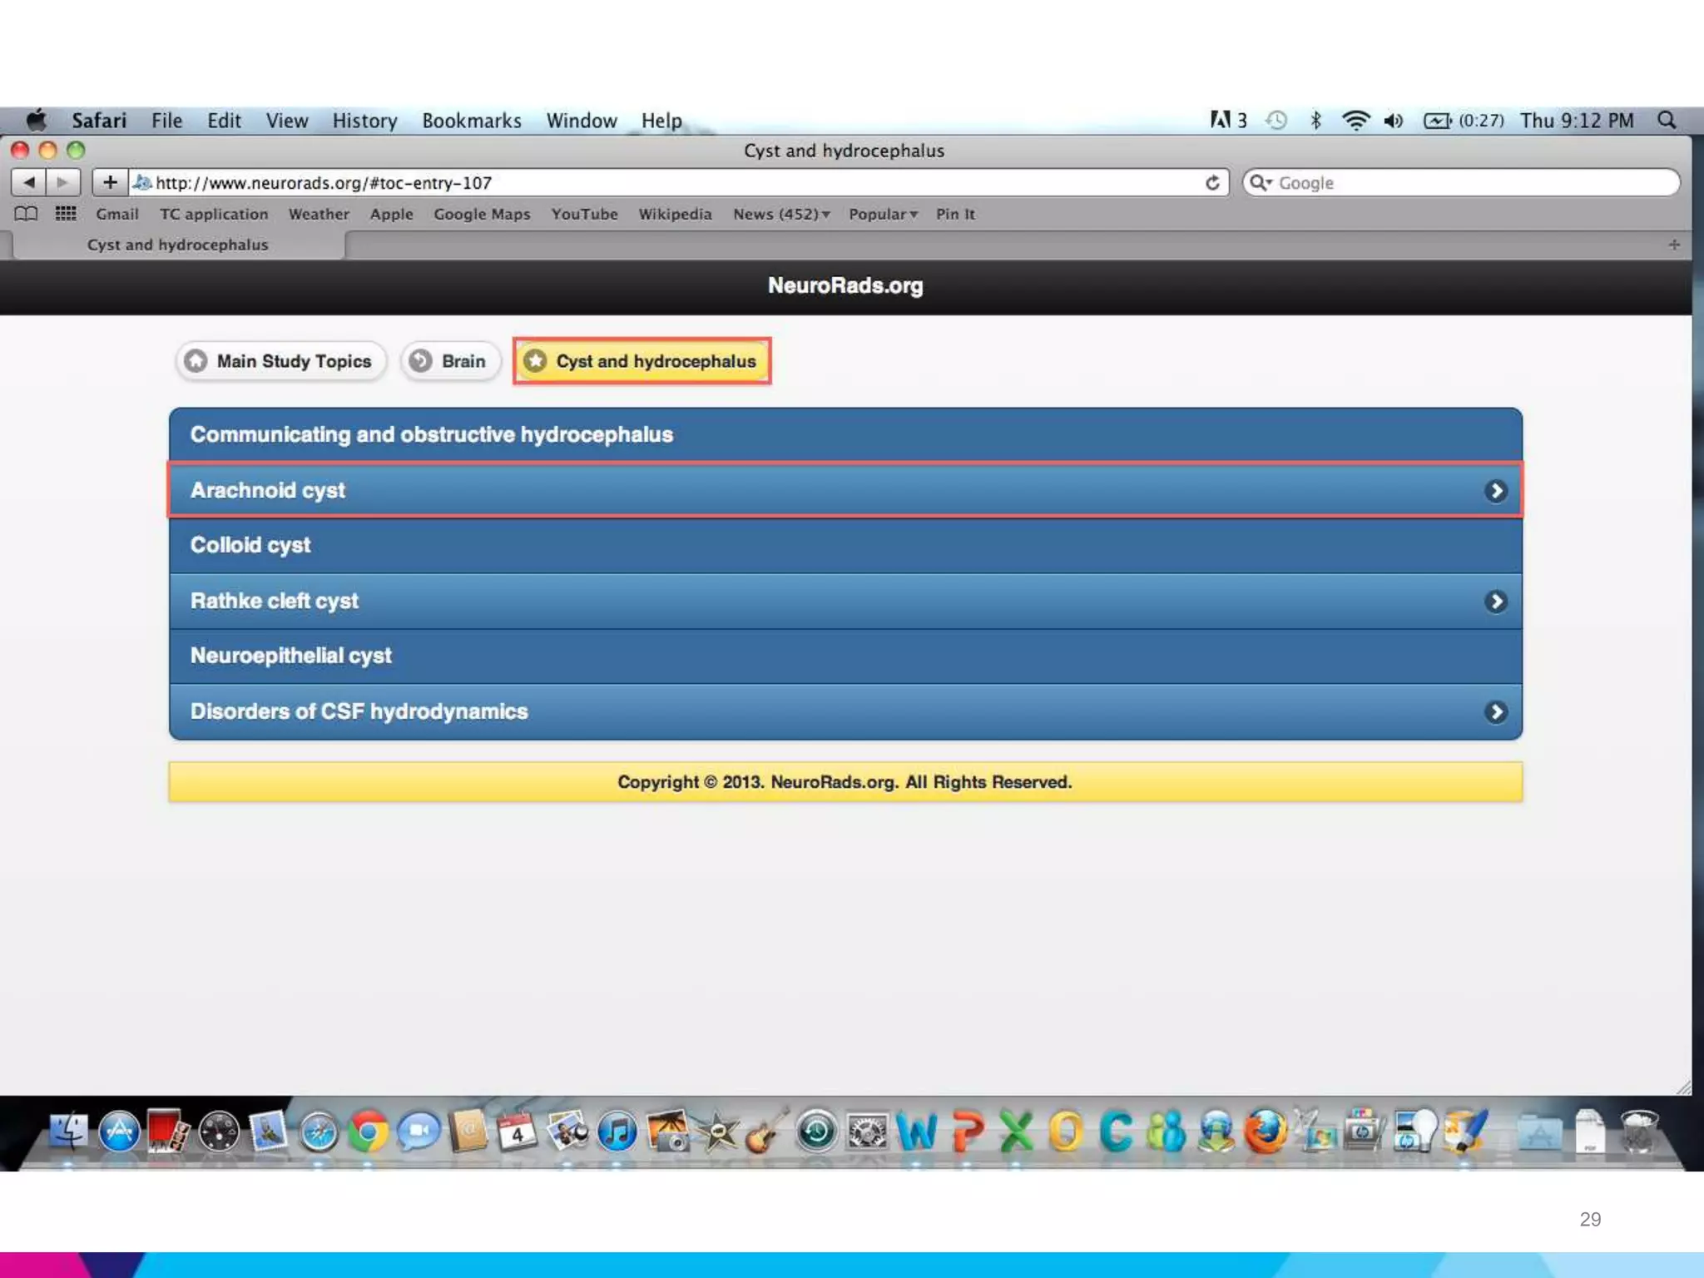
Task: Open Spotlight magnifying glass in menu bar
Action: pyautogui.click(x=1667, y=121)
